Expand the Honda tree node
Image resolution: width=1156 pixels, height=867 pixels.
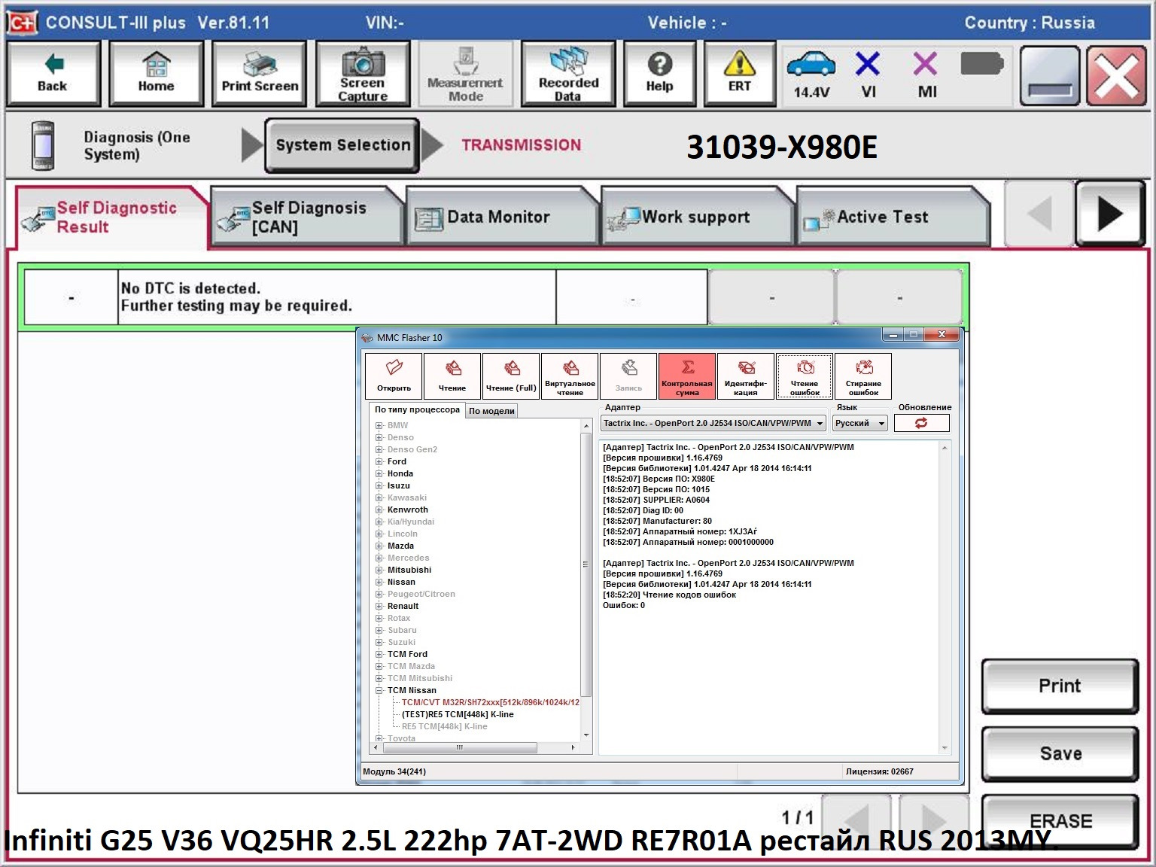(x=379, y=473)
